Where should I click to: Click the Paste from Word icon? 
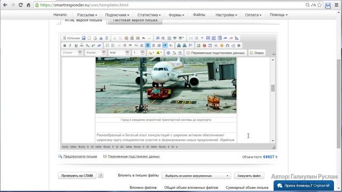[x=138, y=38]
